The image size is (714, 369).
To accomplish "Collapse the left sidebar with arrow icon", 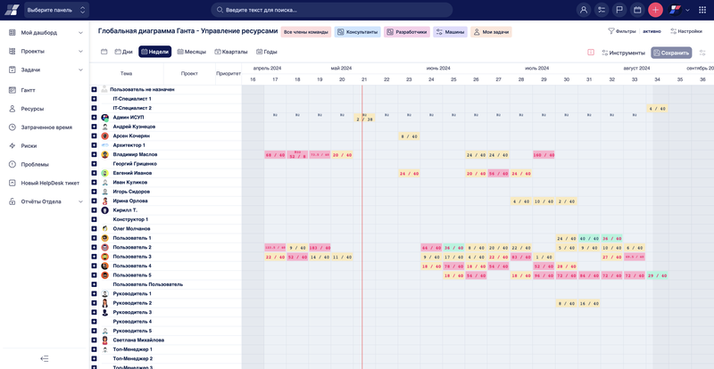I will [45, 358].
